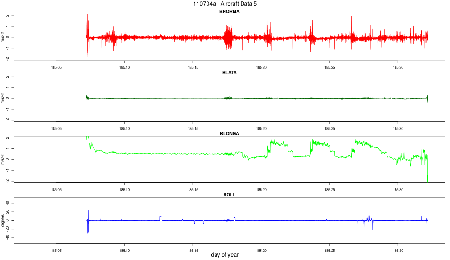Click the 185.30 tick under the BNORMA plot
The image size is (450, 260).
pyautogui.click(x=398, y=67)
